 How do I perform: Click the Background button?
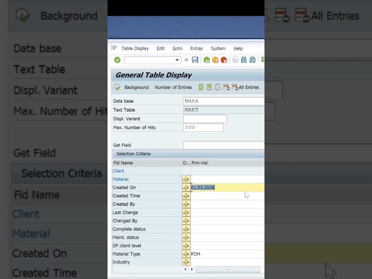coord(137,87)
